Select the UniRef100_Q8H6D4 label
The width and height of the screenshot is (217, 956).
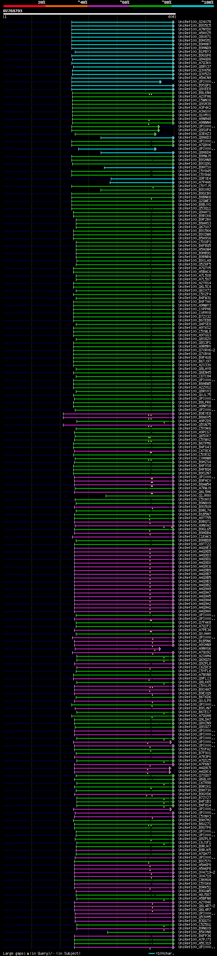coord(195,153)
